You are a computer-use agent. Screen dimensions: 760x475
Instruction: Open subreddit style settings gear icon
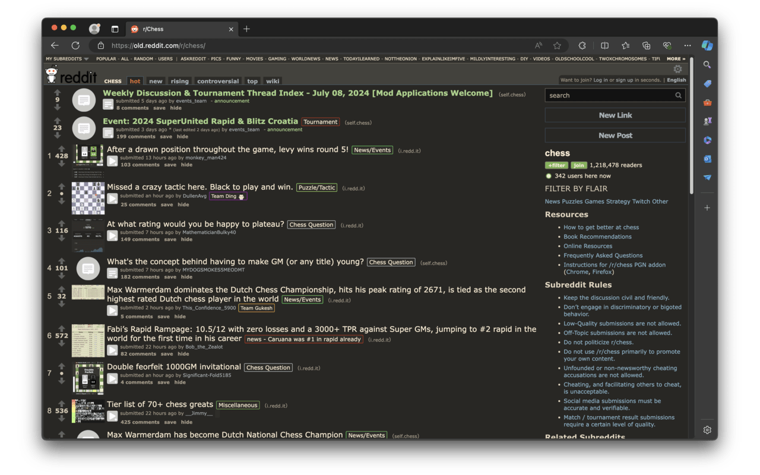click(x=677, y=69)
